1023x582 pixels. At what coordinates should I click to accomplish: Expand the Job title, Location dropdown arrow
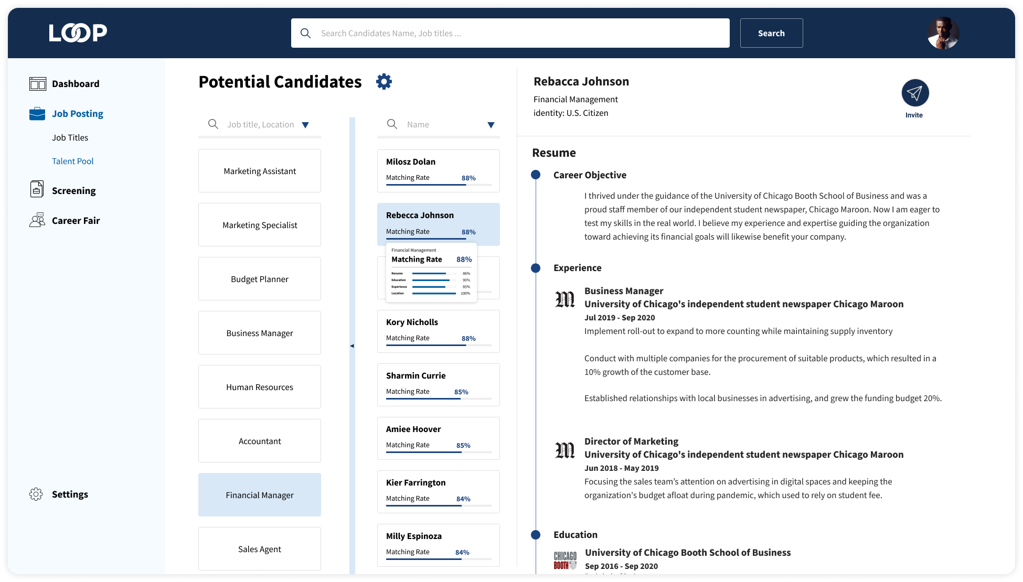305,125
